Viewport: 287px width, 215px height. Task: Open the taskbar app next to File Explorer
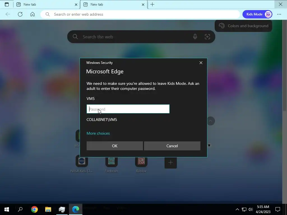pos(62,209)
